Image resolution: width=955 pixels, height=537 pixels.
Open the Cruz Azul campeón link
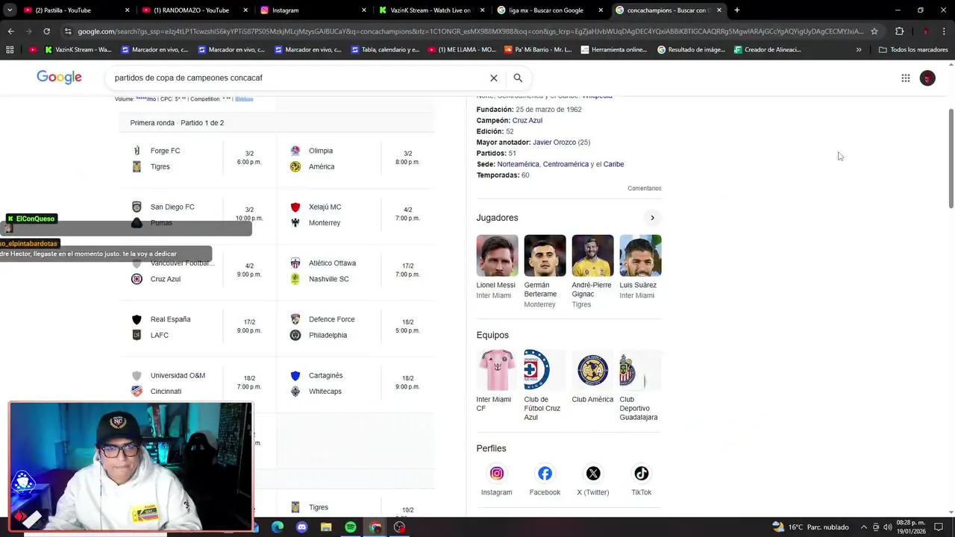tap(527, 120)
